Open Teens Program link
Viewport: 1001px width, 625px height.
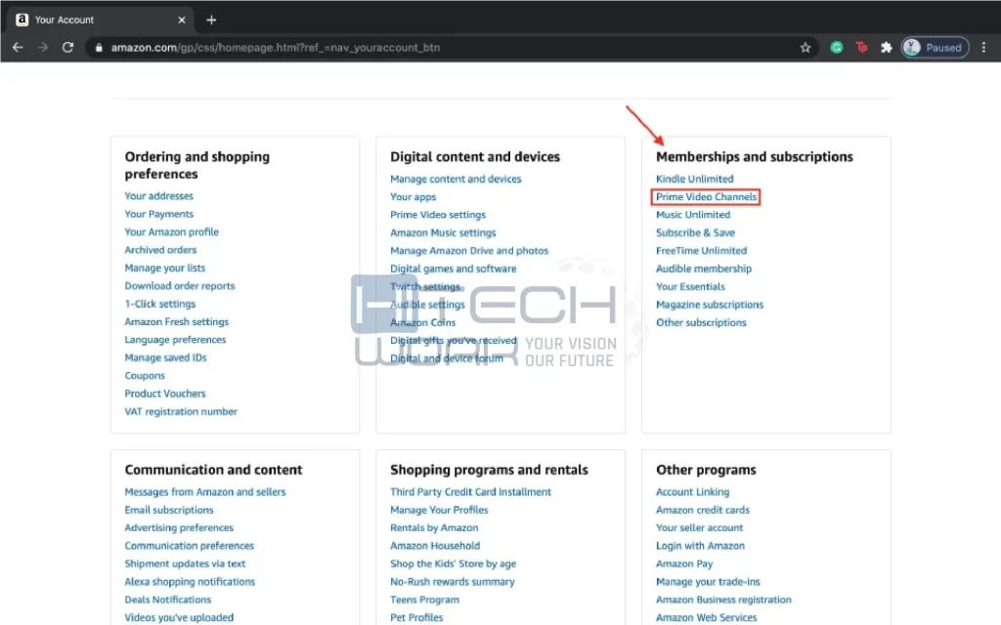coord(424,600)
